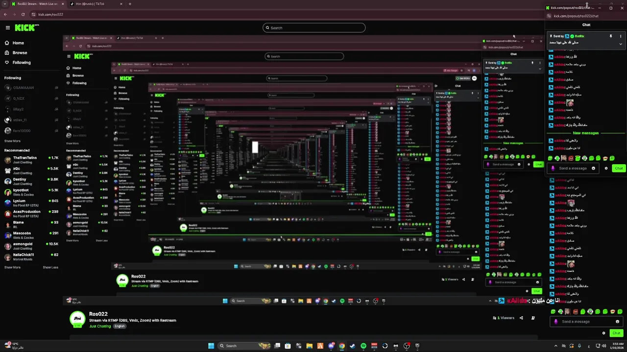Open xQc recommended channel
The width and height of the screenshot is (627, 352).
click(x=31, y=171)
